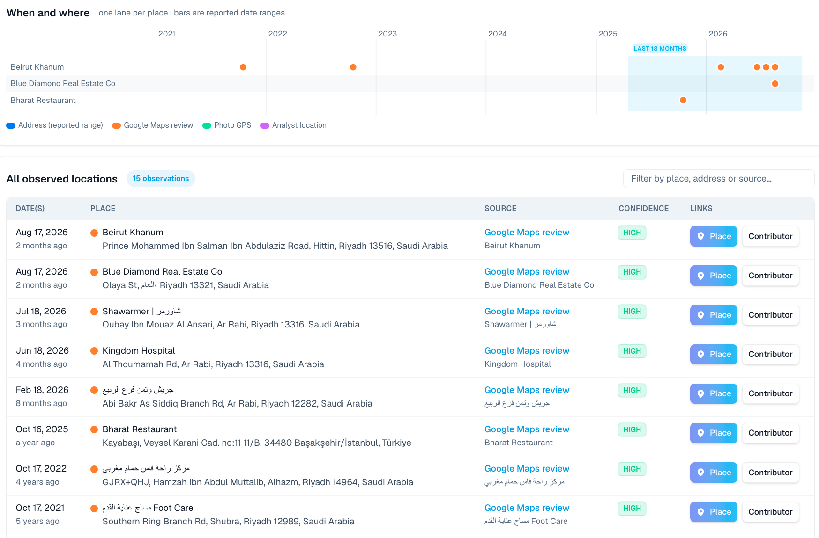Select the Bharat Restaurant timeline dot
The image size is (819, 538).
[683, 100]
